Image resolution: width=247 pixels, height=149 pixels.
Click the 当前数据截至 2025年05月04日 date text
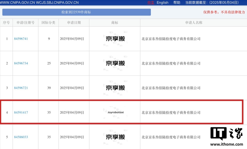coord(212,3)
